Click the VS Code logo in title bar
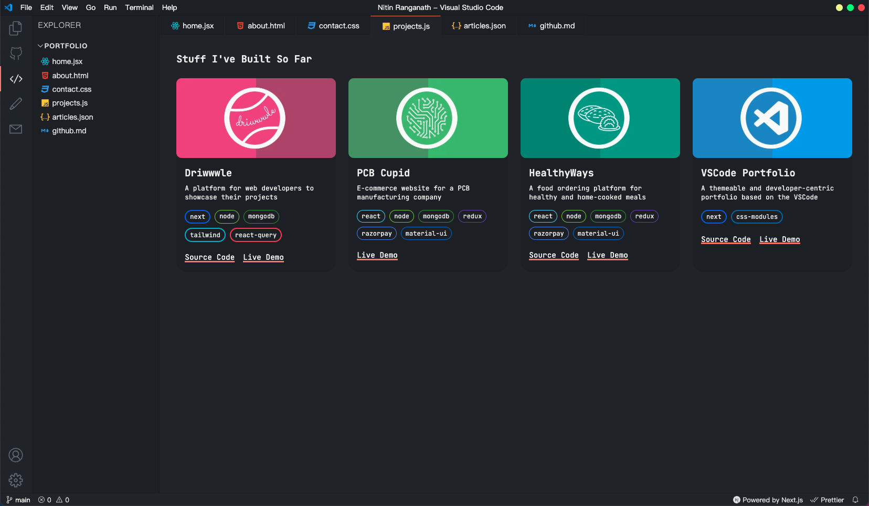Screen dimensions: 869x506 (x=8, y=7)
